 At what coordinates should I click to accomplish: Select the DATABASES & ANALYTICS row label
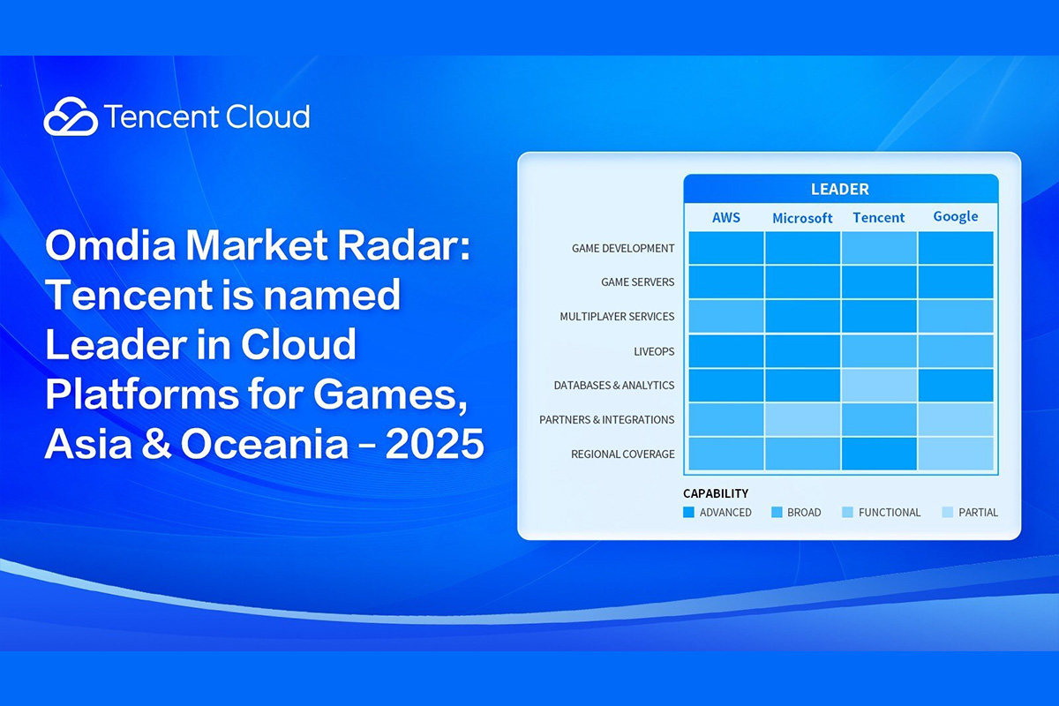pos(614,386)
